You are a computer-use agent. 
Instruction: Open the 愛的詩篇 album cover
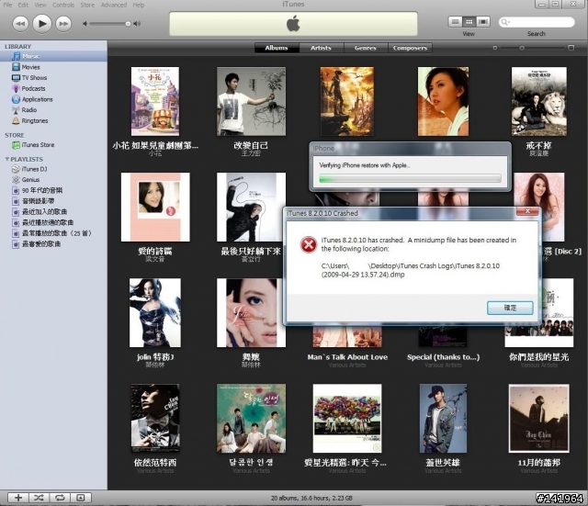[x=155, y=207]
